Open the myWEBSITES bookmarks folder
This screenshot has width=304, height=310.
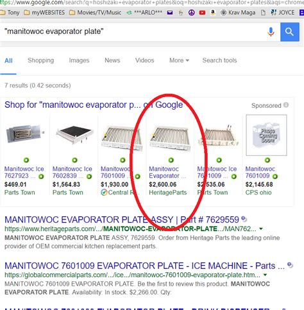tap(44, 13)
